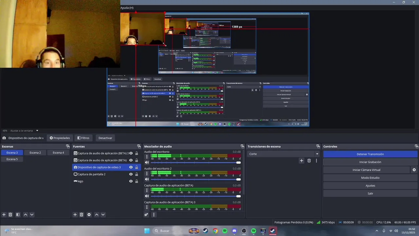The image size is (419, 236).
Task: Hide the lego source
Action: (131, 181)
